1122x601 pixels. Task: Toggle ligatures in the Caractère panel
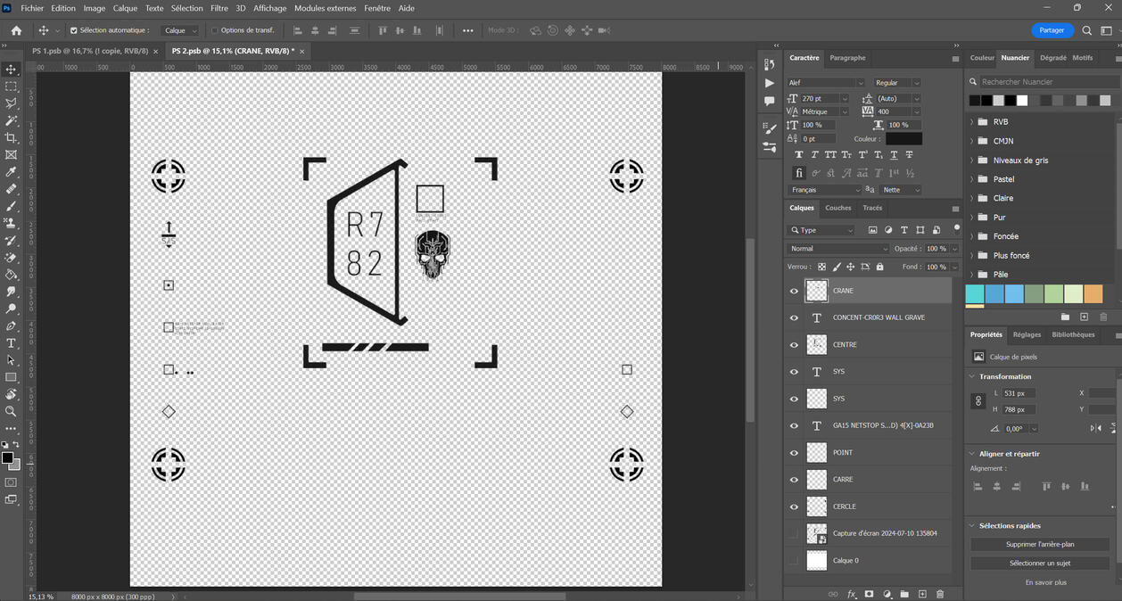(x=799, y=173)
